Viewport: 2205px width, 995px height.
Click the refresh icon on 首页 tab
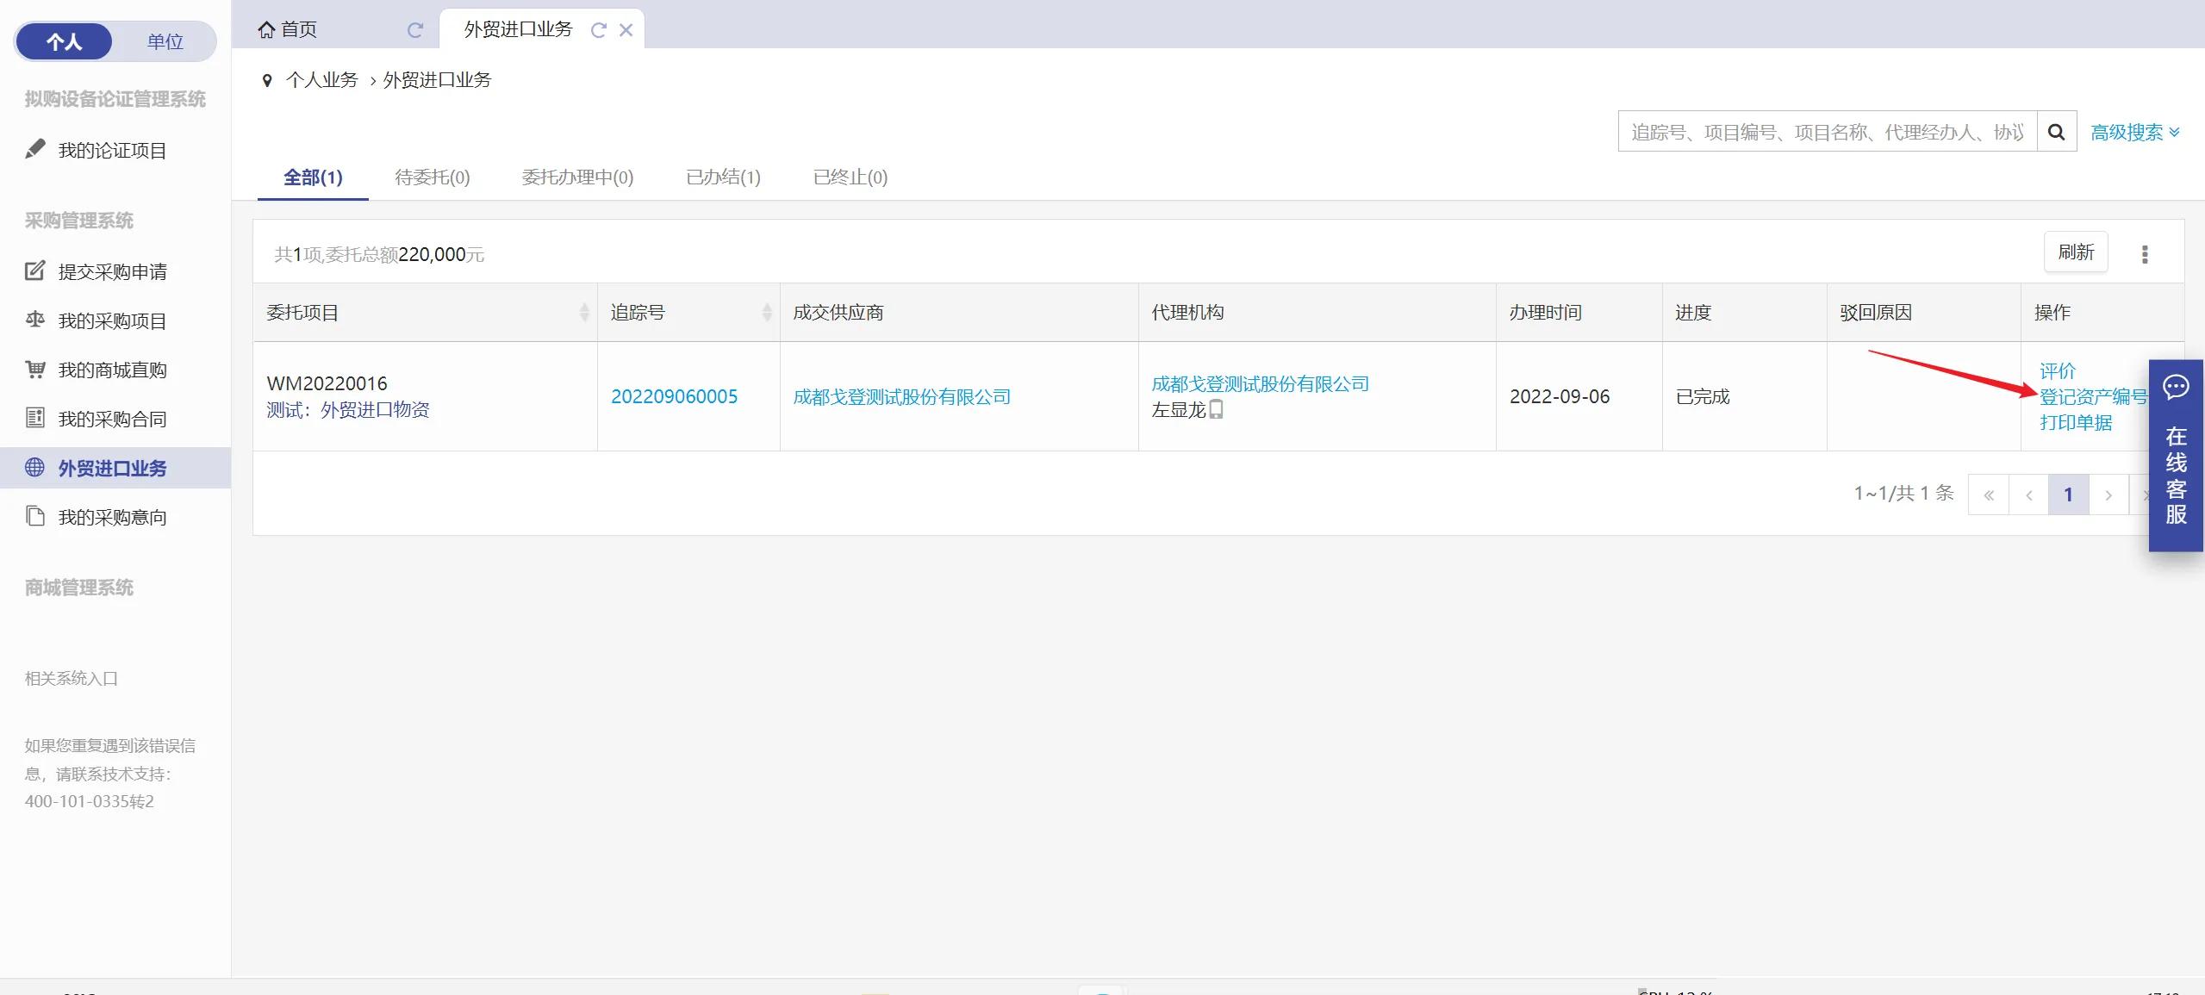click(x=414, y=30)
